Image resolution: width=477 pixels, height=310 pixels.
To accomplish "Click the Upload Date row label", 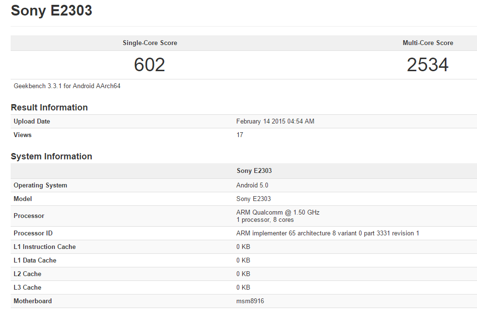I will pos(32,122).
